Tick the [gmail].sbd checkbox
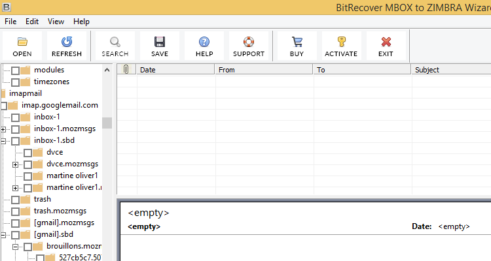Viewport: 491px width, 261px height. (x=15, y=235)
